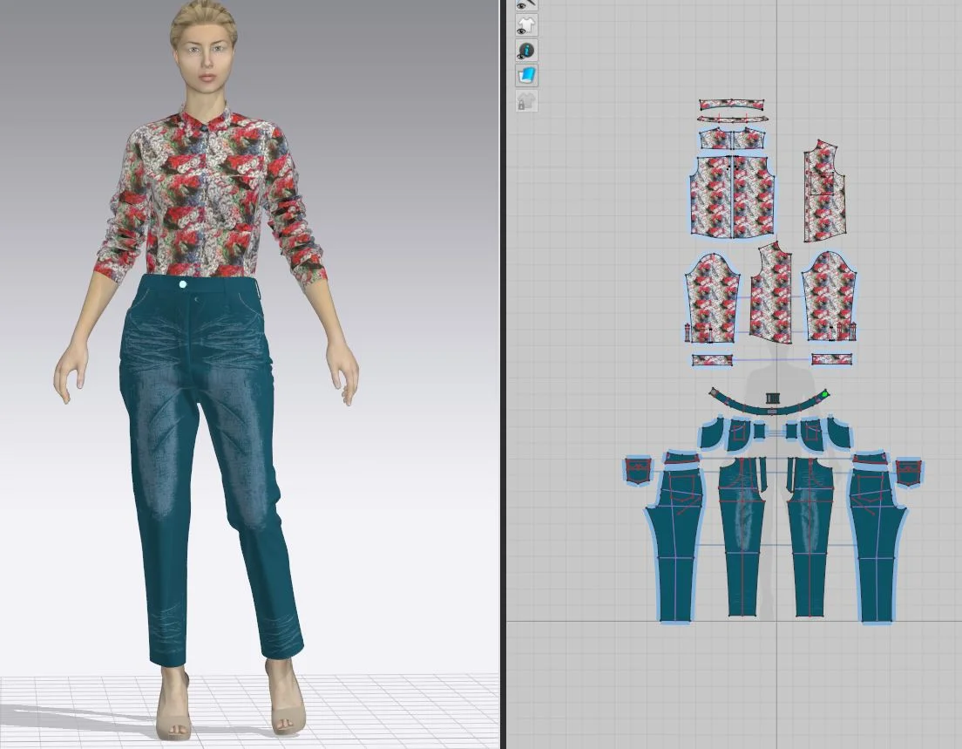This screenshot has width=962, height=749.
Task: Toggle the partly visible sewing display icon at top
Action: coord(526,5)
